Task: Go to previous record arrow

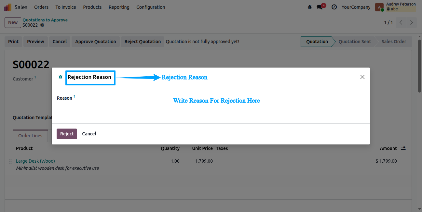Action: click(401, 22)
